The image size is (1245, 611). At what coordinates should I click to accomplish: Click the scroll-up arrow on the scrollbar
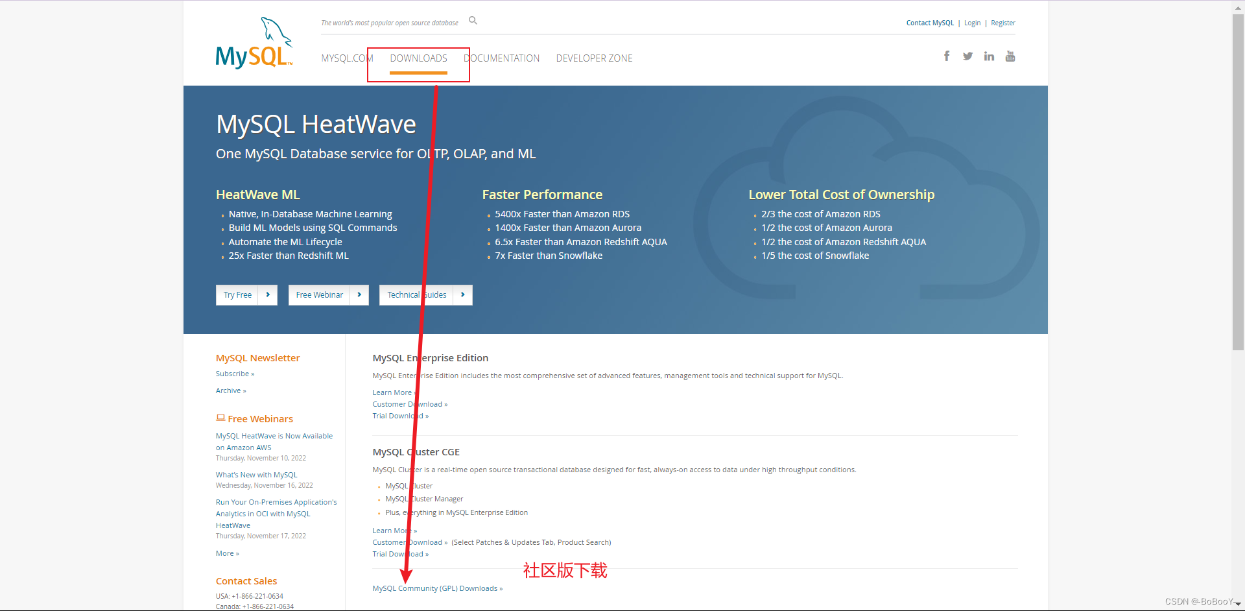click(1238, 7)
